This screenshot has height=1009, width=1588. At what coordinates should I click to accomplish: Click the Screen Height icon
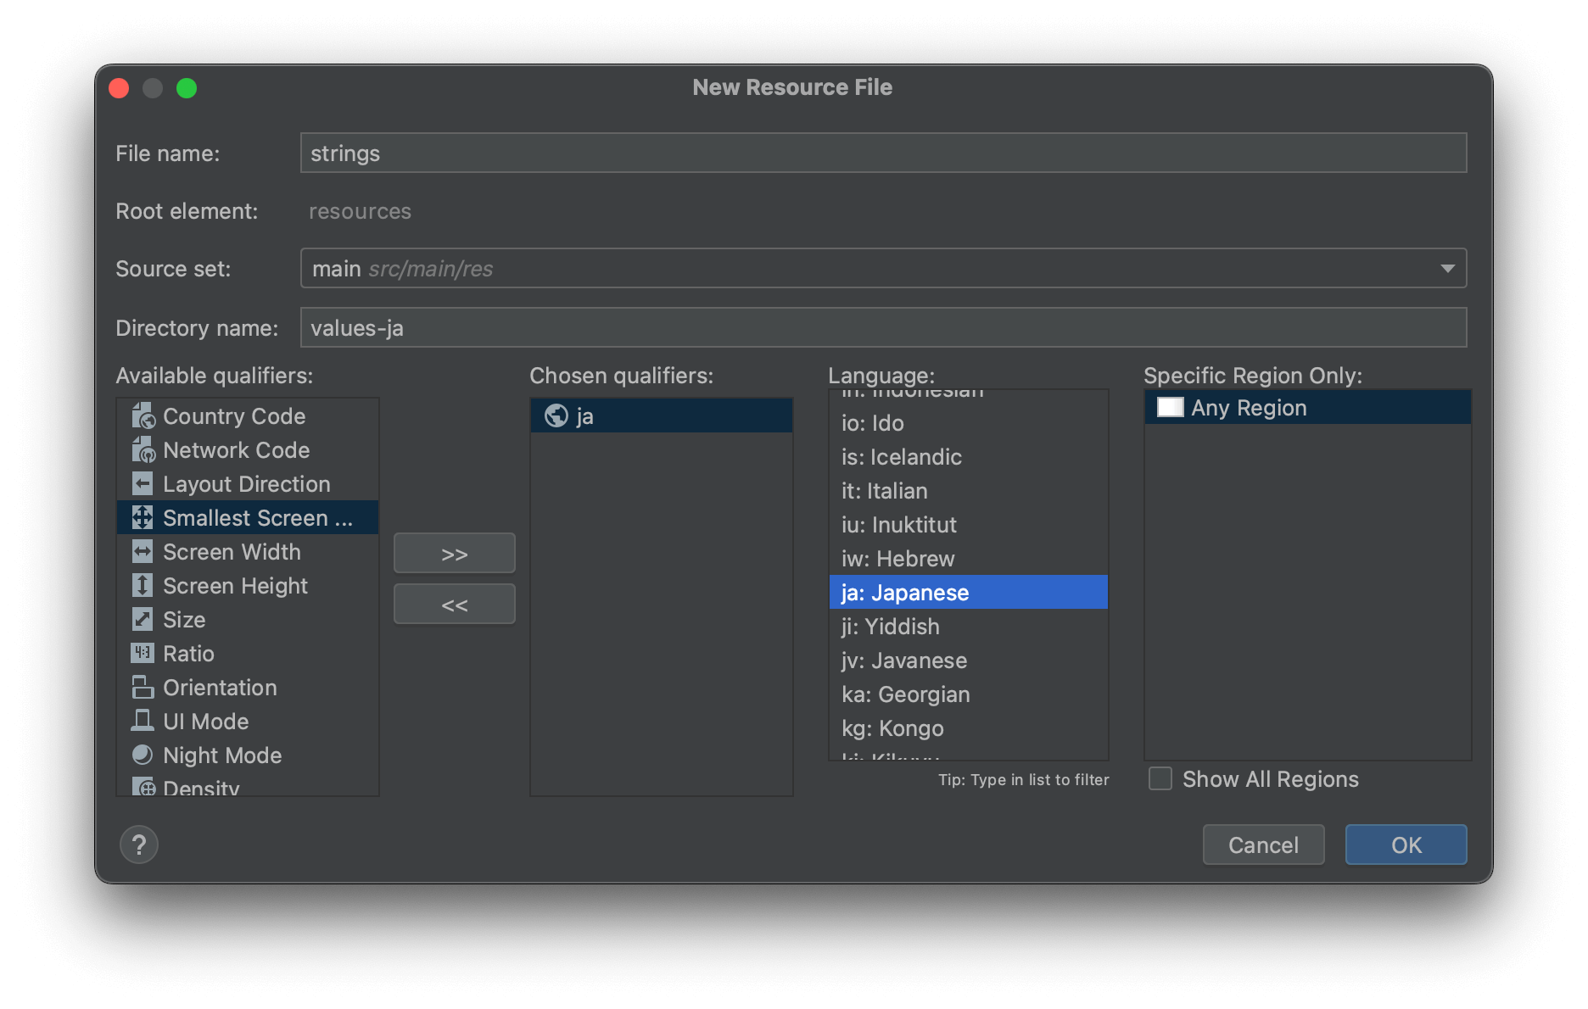coord(143,586)
